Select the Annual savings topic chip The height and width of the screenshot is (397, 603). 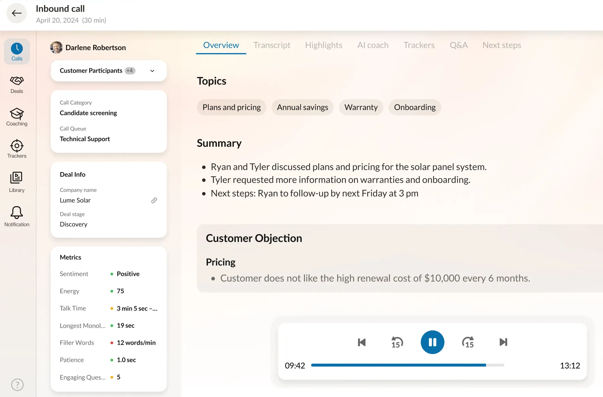click(x=303, y=107)
